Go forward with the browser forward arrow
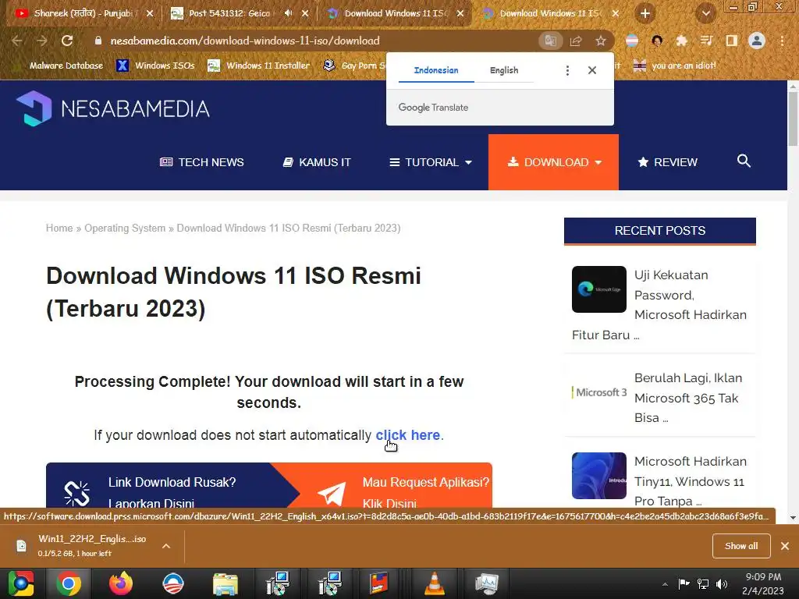This screenshot has height=599, width=799. point(42,41)
